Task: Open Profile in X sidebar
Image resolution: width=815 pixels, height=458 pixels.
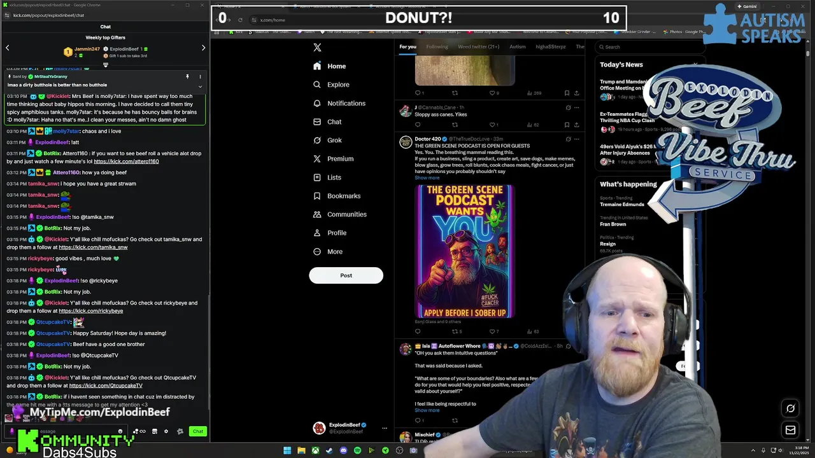Action: click(330, 233)
